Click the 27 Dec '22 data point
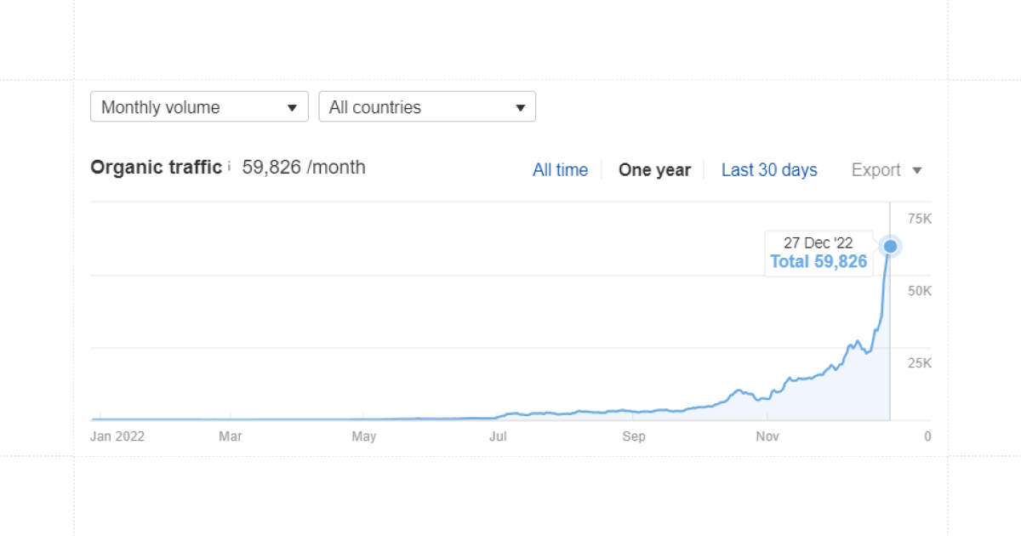The image size is (1021, 536). tap(890, 247)
